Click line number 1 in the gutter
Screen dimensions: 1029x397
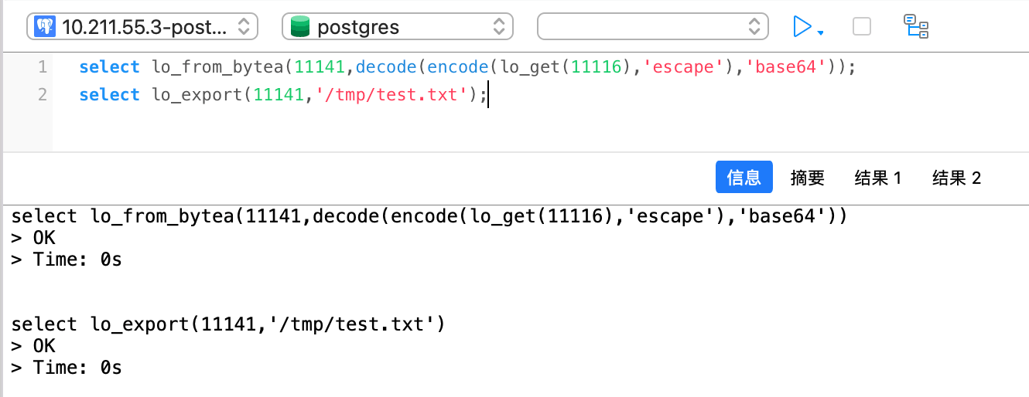pos(42,67)
